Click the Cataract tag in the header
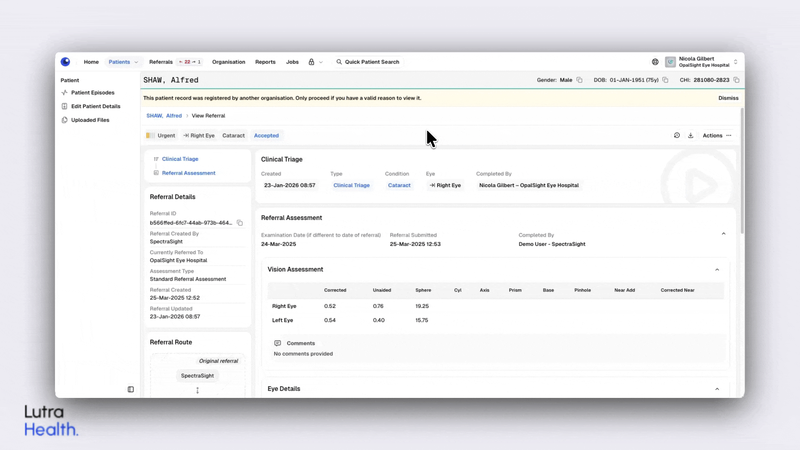The image size is (800, 450). (x=233, y=135)
